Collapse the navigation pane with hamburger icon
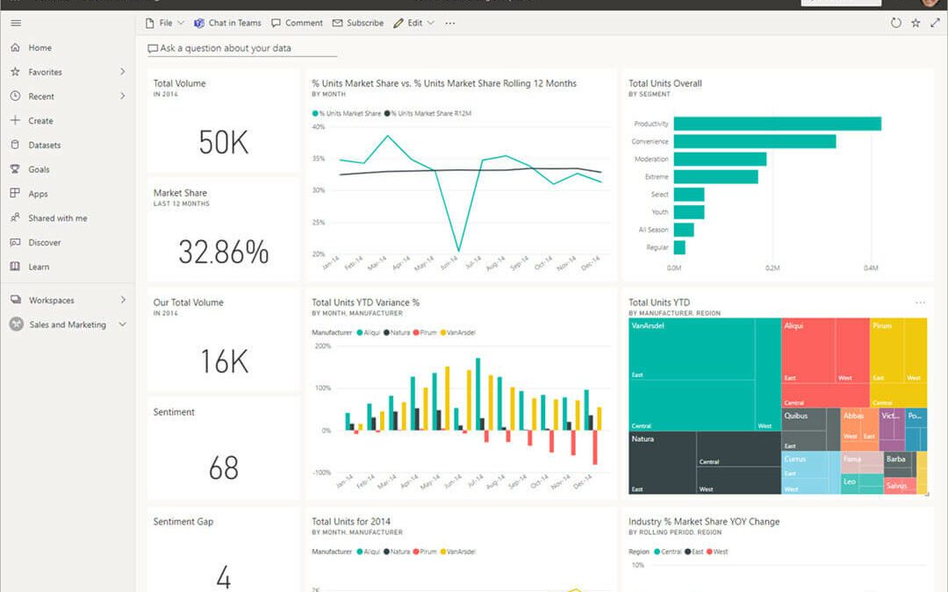948x592 pixels. tap(16, 23)
